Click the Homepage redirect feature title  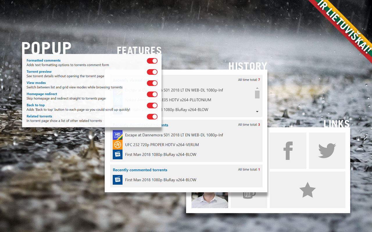(x=42, y=94)
